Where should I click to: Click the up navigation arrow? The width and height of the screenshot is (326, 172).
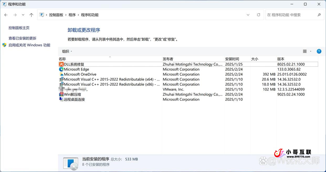click(x=31, y=15)
